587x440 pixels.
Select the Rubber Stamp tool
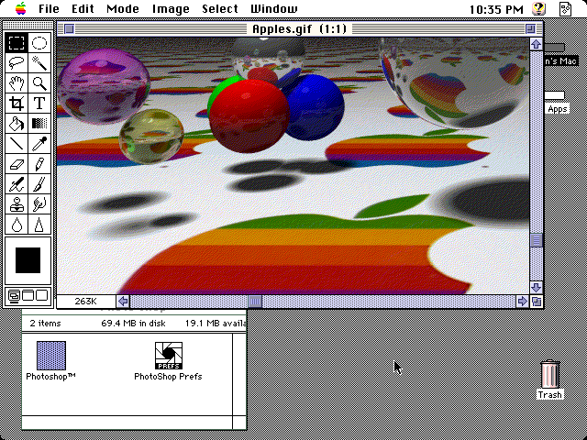(x=17, y=203)
